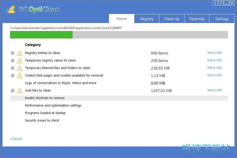This screenshot has width=237, height=158.
Task: Open More info for Registry entries
Action: click(215, 53)
